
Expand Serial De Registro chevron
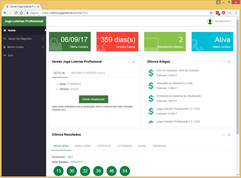[43, 39]
